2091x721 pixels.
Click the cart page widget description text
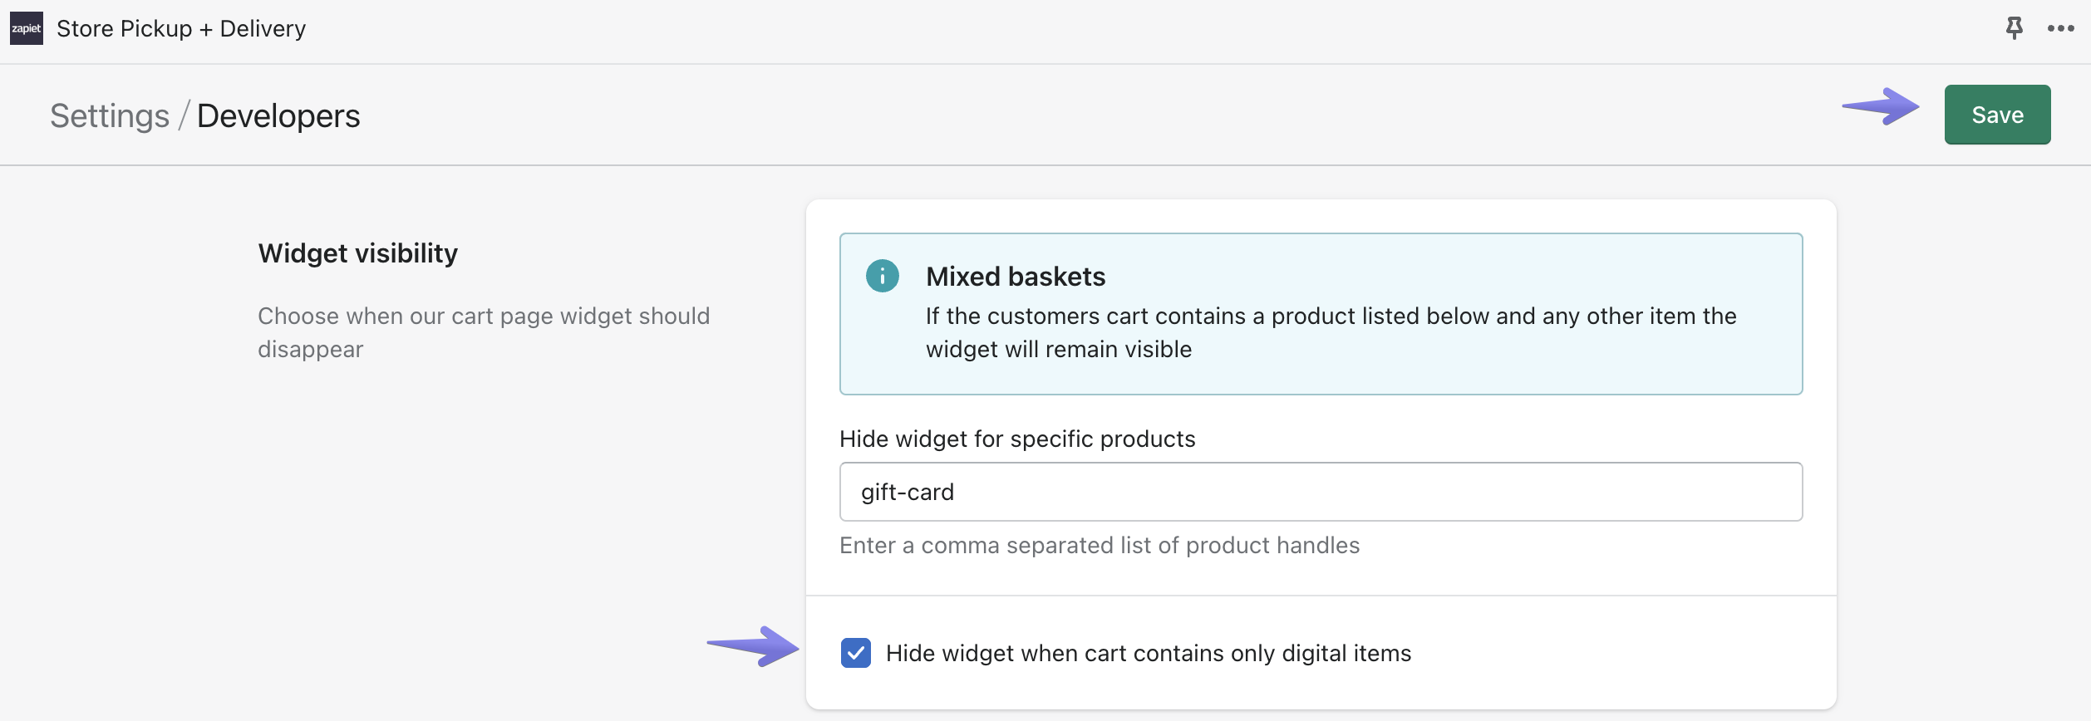click(483, 332)
